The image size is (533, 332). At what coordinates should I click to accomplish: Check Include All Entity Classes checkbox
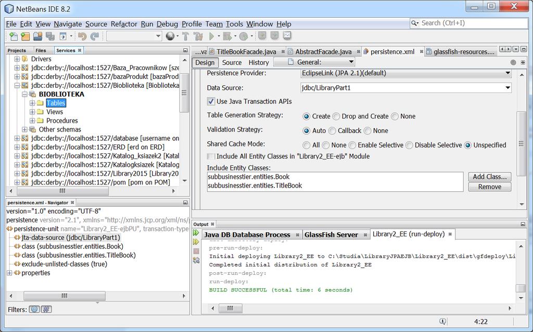coord(211,156)
